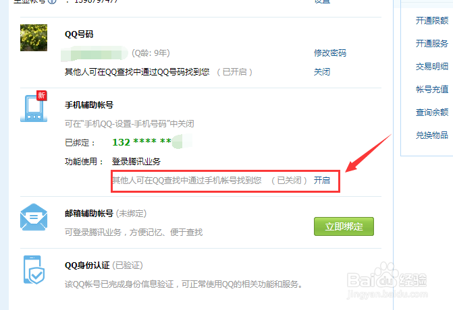
Task: Open 开通限额 in right sidebar
Action: coord(432,20)
